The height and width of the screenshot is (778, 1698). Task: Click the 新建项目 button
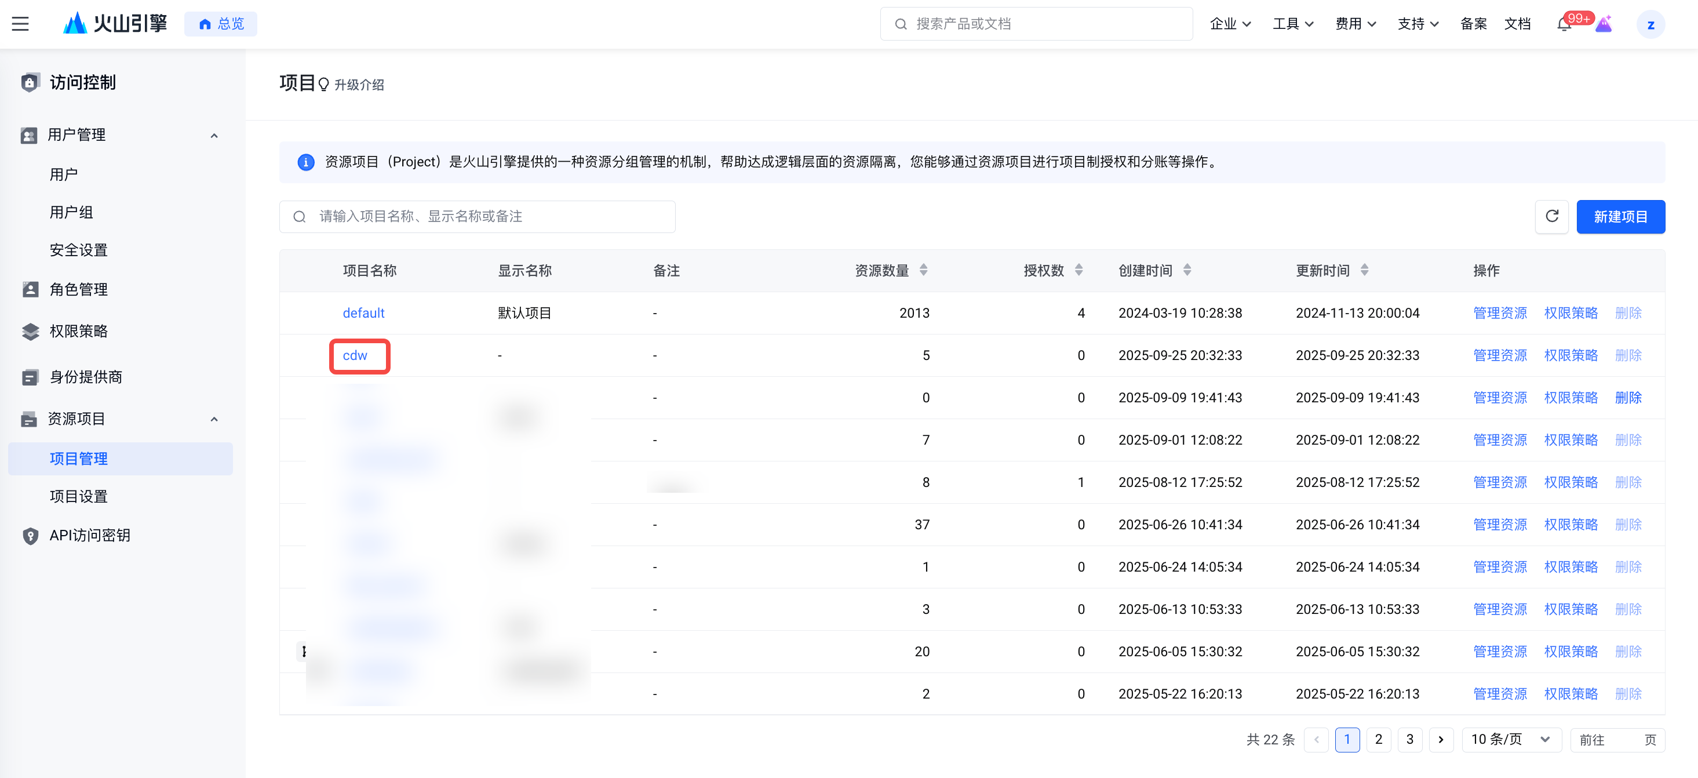[1620, 216]
